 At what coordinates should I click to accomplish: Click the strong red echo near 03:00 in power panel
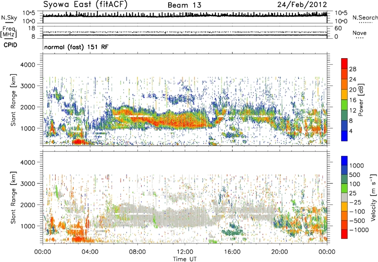(79, 141)
